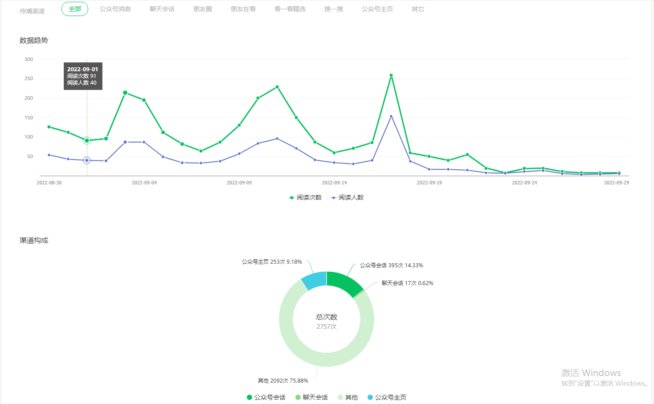The width and height of the screenshot is (654, 404).
Task: Click the 2022-09-24 x-axis date label
Action: click(524, 183)
